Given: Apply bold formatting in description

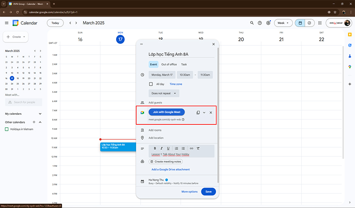Looking at the screenshot, I should (155, 148).
